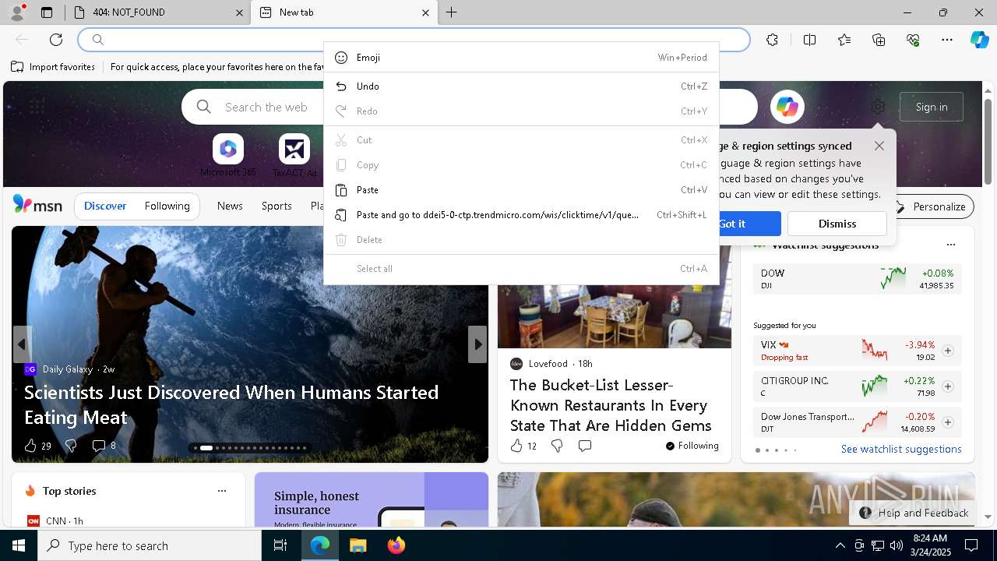Dislike the Lovefood restaurants article

[x=557, y=446]
